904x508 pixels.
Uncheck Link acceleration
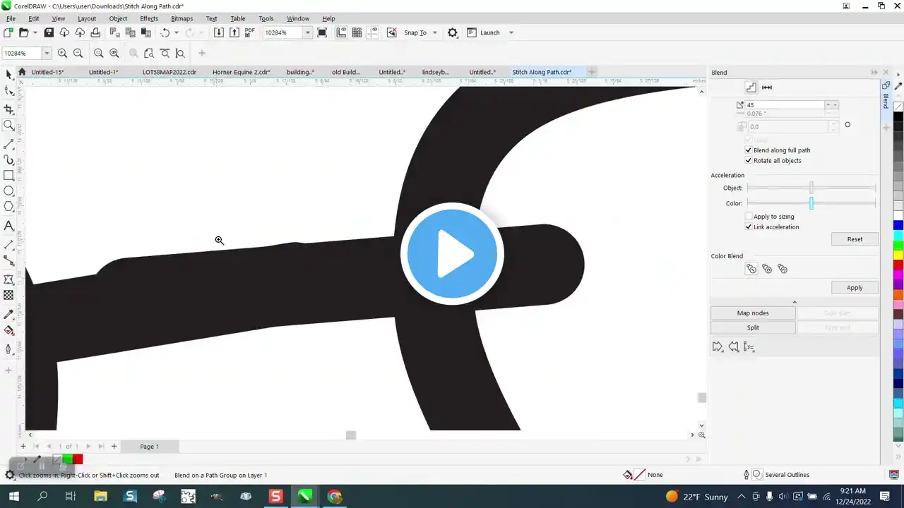tap(749, 227)
